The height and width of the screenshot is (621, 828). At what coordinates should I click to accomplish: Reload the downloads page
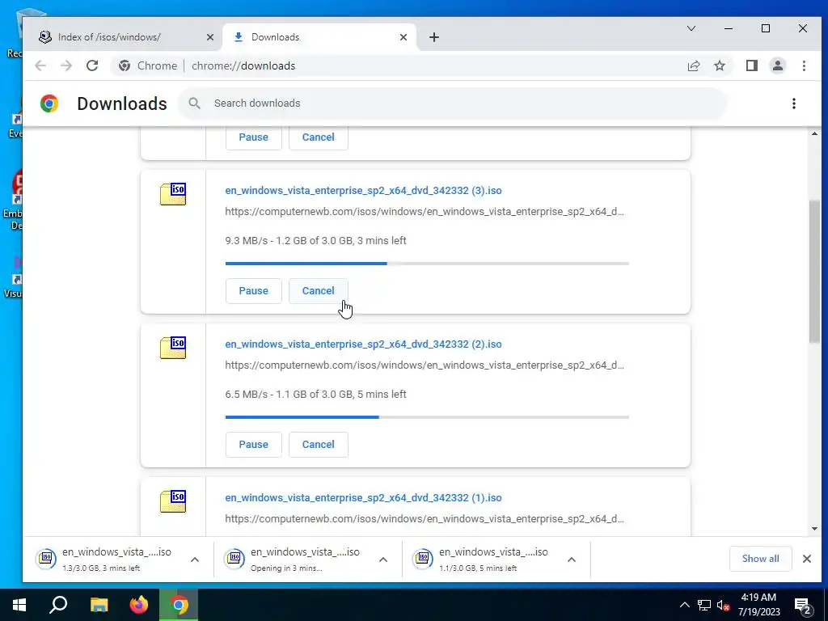92,66
